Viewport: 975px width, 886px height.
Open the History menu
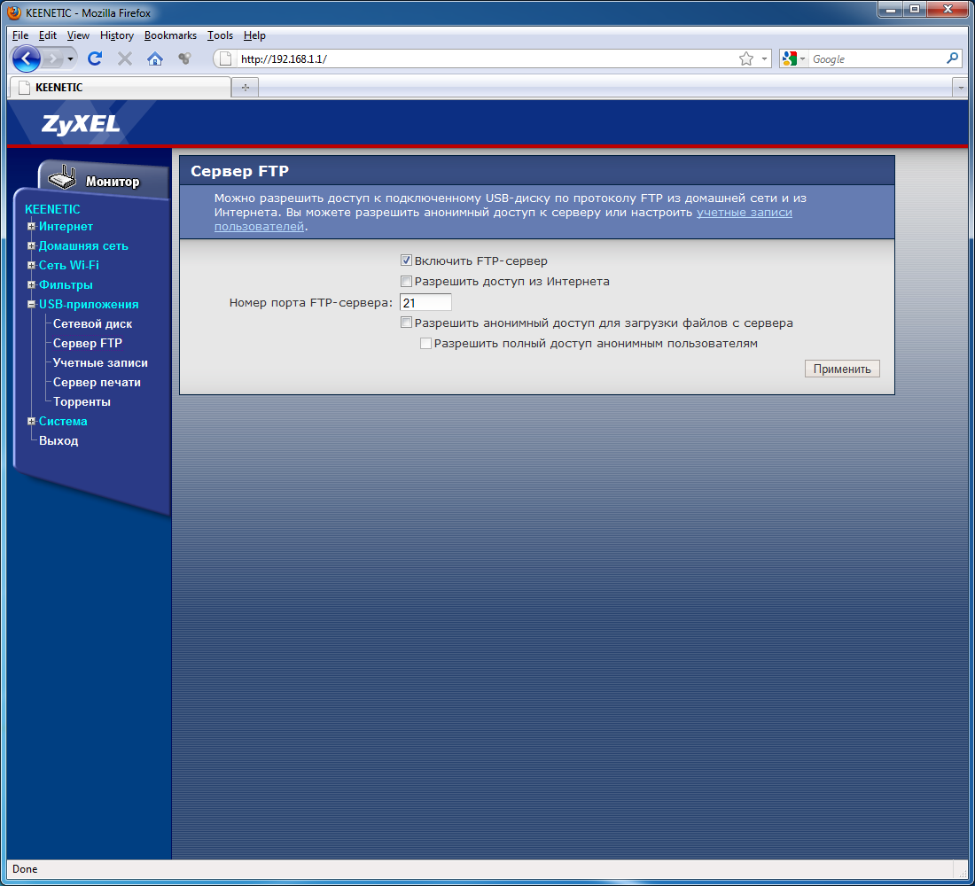pyautogui.click(x=117, y=35)
